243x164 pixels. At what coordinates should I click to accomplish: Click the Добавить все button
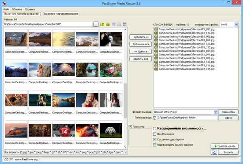[x=140, y=44]
